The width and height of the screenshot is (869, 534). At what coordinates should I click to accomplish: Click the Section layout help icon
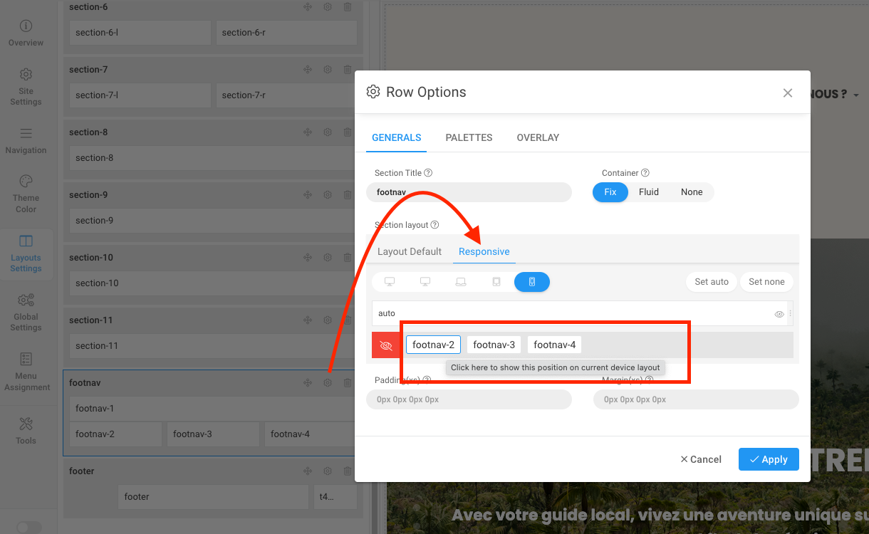coord(434,225)
